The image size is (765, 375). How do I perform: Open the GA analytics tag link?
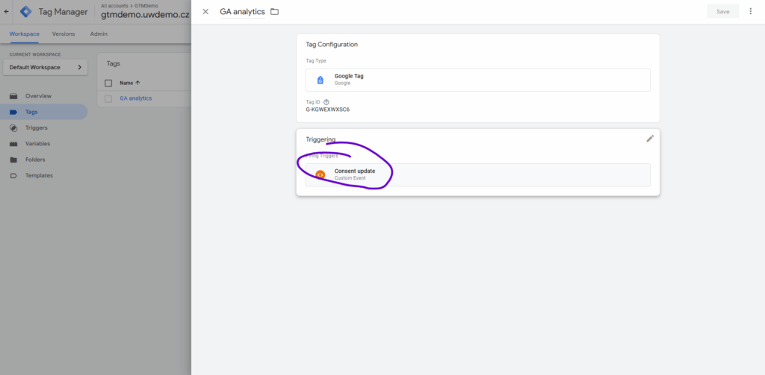coord(135,98)
